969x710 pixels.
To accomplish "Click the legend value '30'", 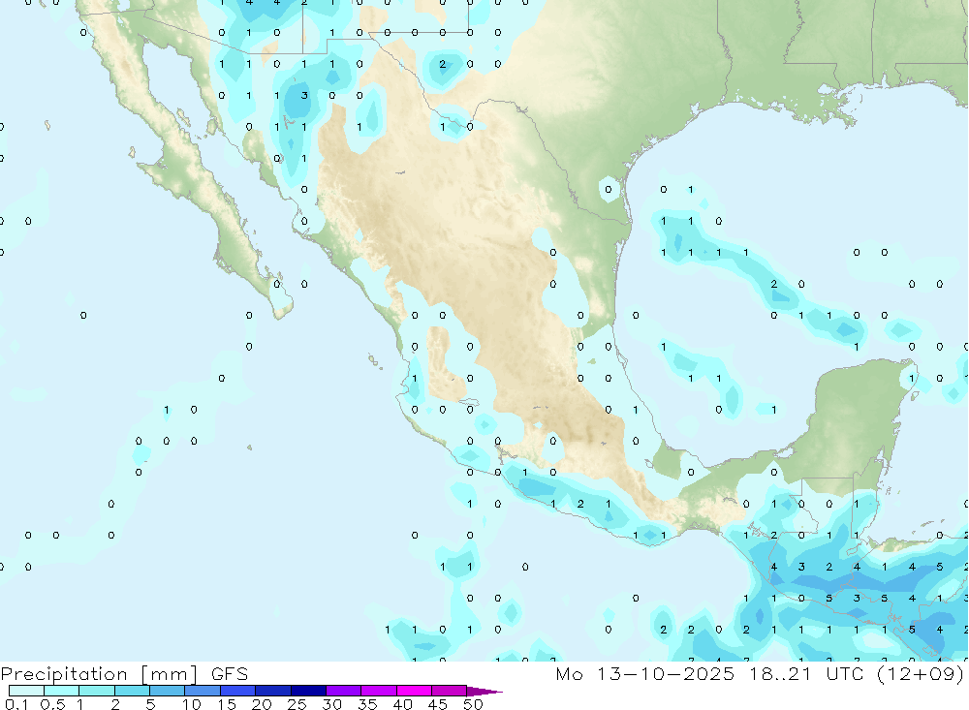I will (x=331, y=704).
